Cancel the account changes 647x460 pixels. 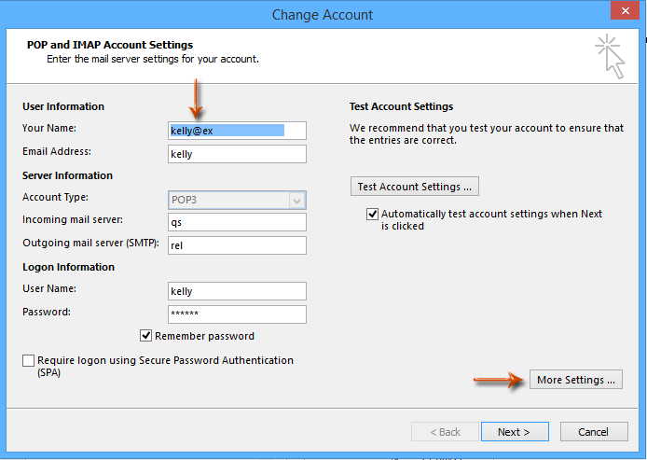(593, 432)
